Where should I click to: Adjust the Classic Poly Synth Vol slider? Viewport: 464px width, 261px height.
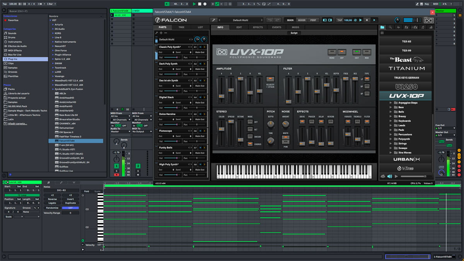173,57
